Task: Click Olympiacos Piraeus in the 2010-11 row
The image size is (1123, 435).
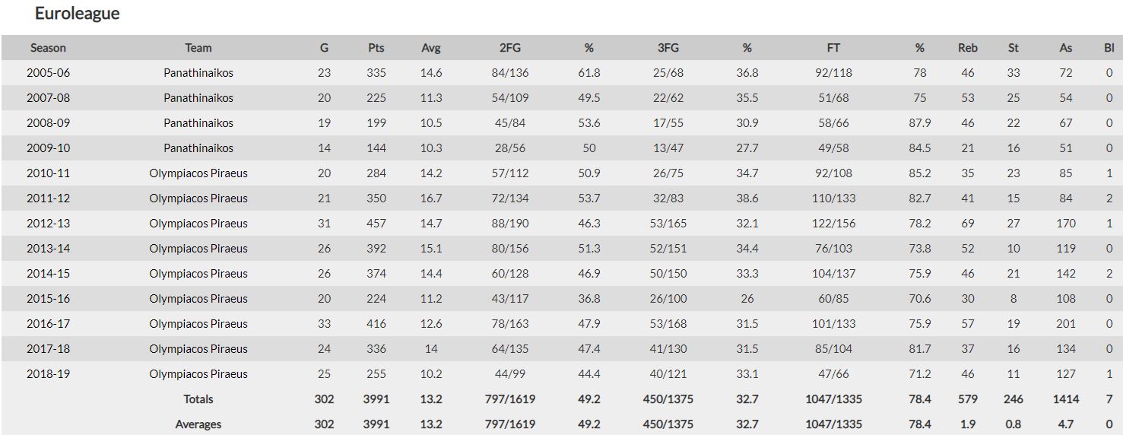Action: pos(198,173)
